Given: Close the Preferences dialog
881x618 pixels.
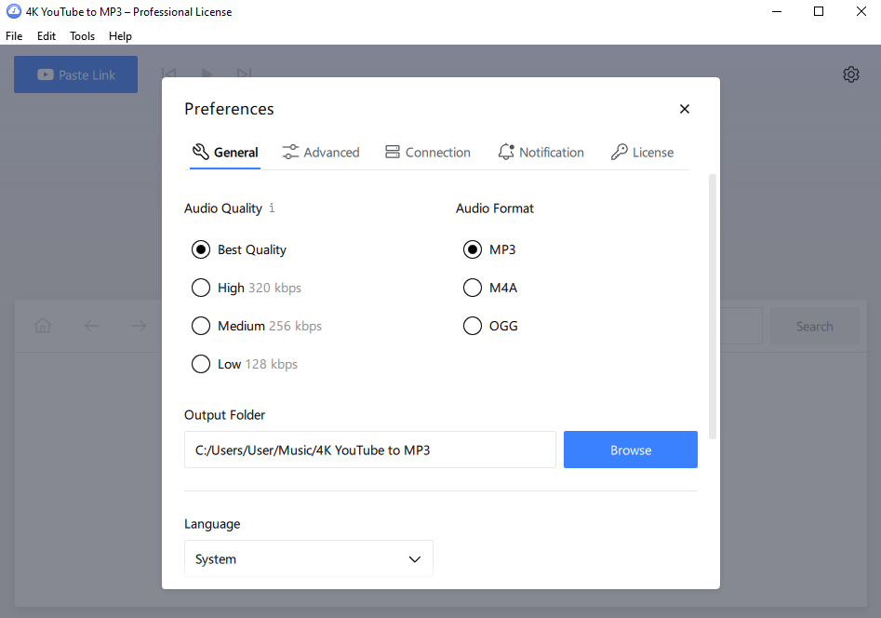Looking at the screenshot, I should point(685,109).
